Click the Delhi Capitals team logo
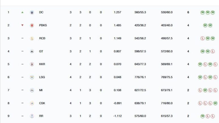The height and width of the screenshot is (123, 219). pos(32,12)
